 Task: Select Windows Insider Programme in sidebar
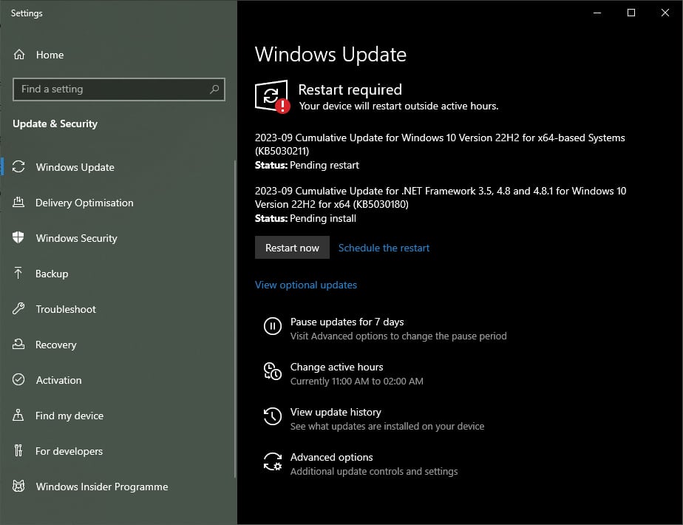[x=101, y=487]
